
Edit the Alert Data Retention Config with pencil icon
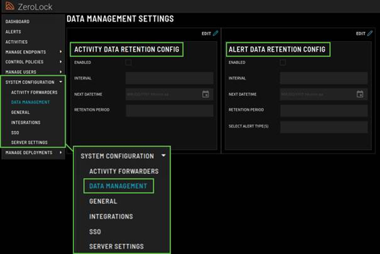coord(370,33)
